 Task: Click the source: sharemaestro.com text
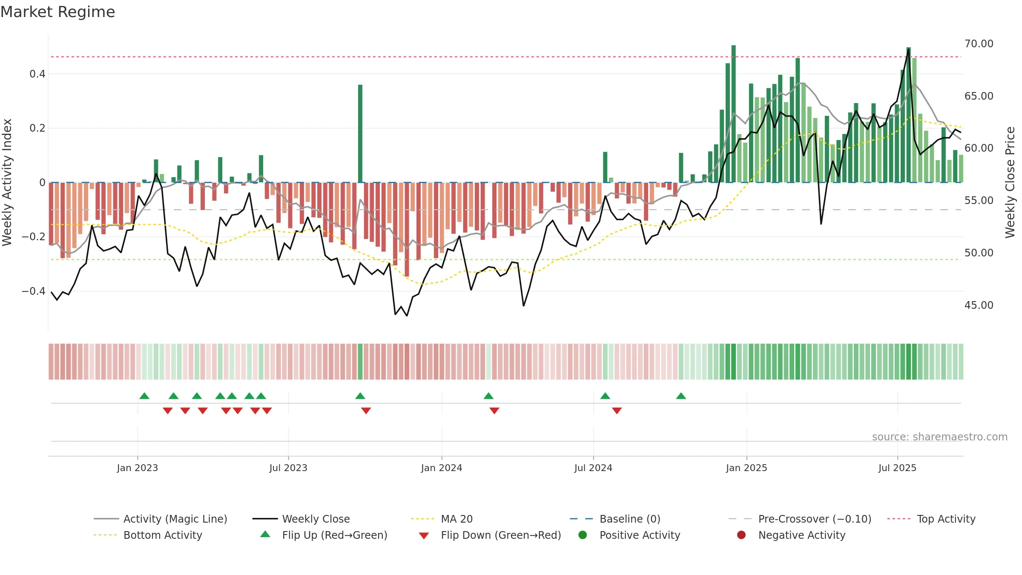click(939, 437)
